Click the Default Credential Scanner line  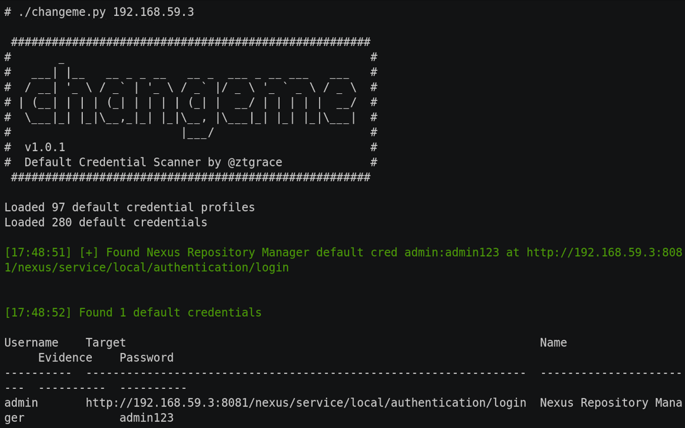coord(153,162)
